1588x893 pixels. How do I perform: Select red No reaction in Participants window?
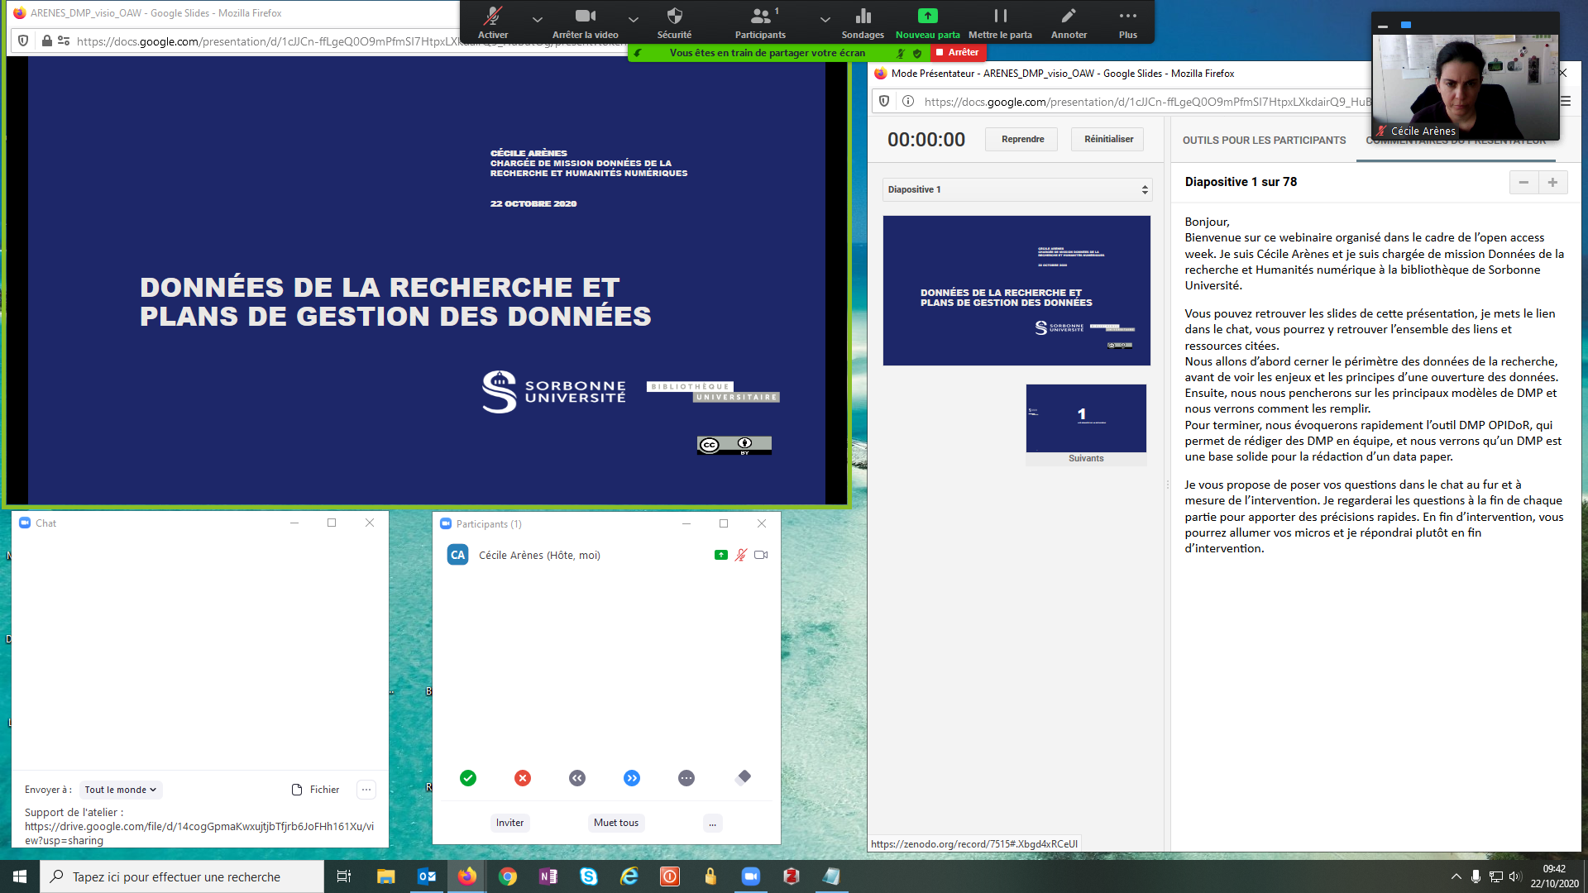pyautogui.click(x=523, y=778)
